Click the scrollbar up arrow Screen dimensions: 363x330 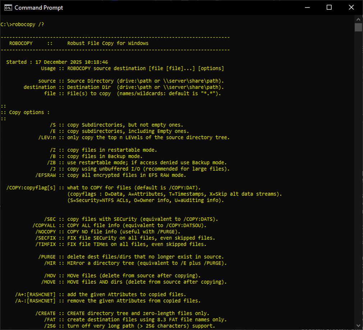(358, 19)
